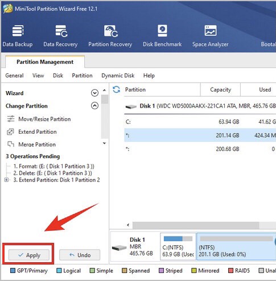This screenshot has height=281, width=276.
Task: Click the Simple legend color swatch
Action: pos(92,271)
